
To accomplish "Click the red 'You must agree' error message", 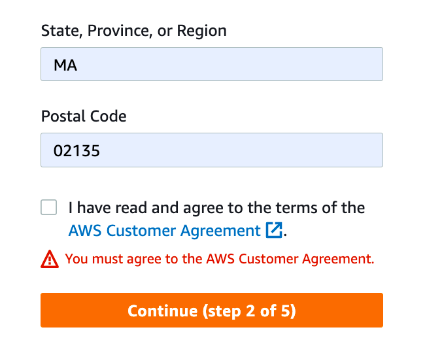I will pos(220,259).
